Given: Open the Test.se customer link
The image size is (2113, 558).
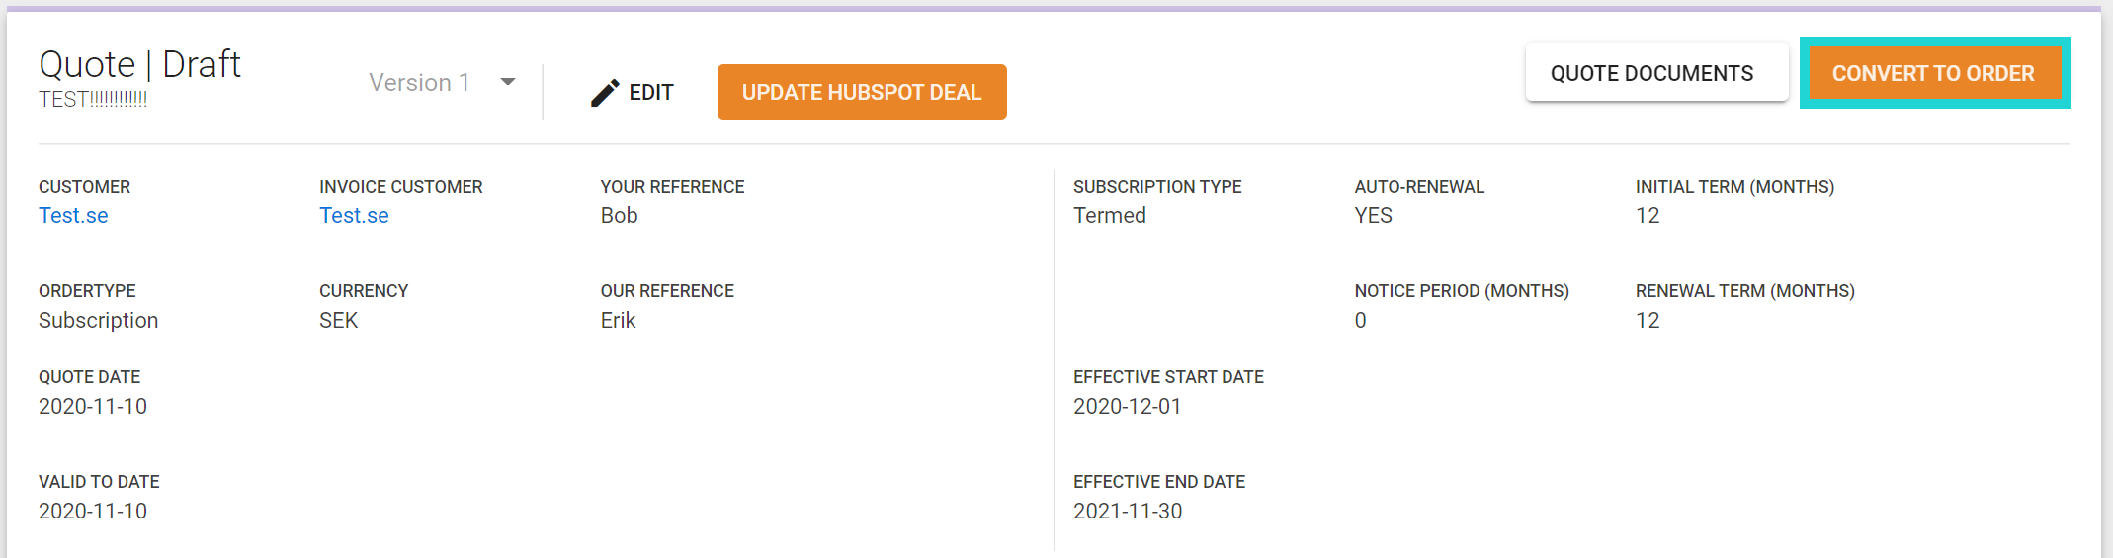Looking at the screenshot, I should pyautogui.click(x=73, y=215).
